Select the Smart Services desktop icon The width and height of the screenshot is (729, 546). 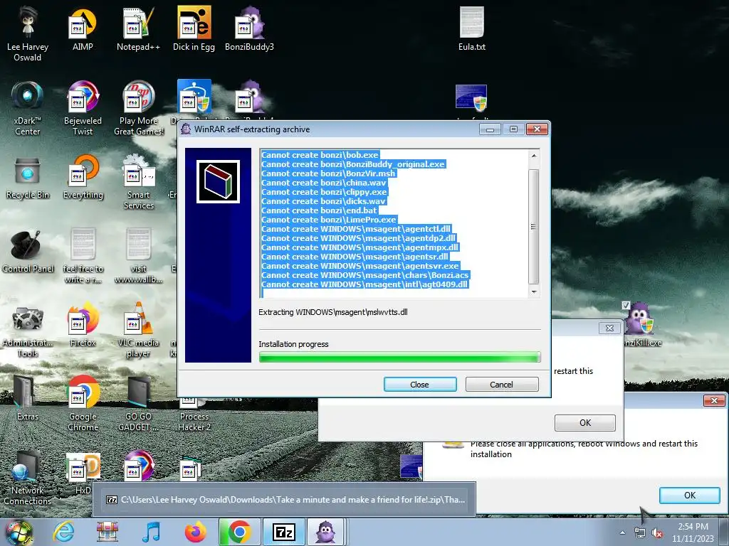point(139,182)
